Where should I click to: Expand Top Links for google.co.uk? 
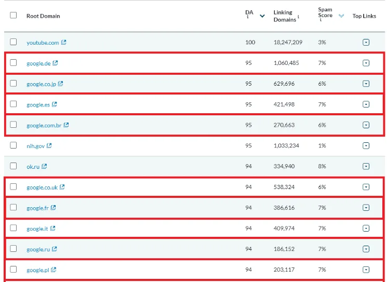[x=366, y=187]
